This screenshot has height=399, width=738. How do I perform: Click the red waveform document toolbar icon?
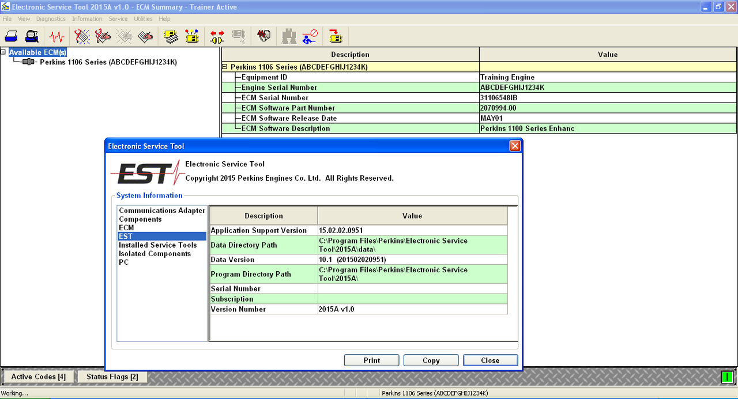point(264,37)
